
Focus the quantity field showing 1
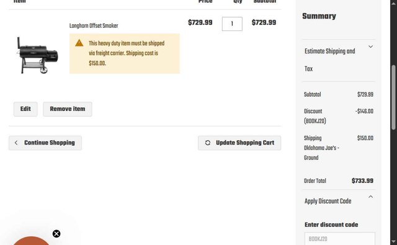pyautogui.click(x=232, y=24)
